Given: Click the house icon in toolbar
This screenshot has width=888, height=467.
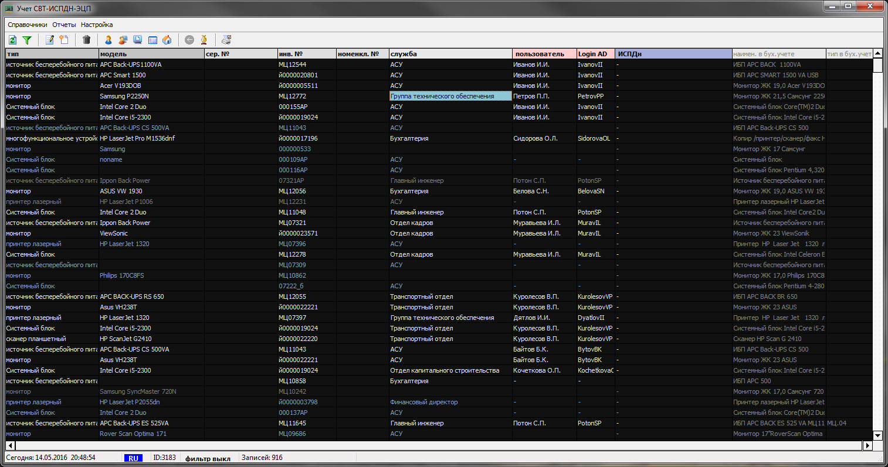Looking at the screenshot, I should point(167,40).
